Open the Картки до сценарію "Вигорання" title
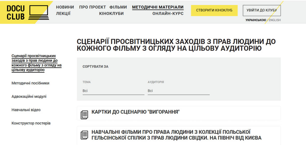306x145 pixels. point(136,112)
